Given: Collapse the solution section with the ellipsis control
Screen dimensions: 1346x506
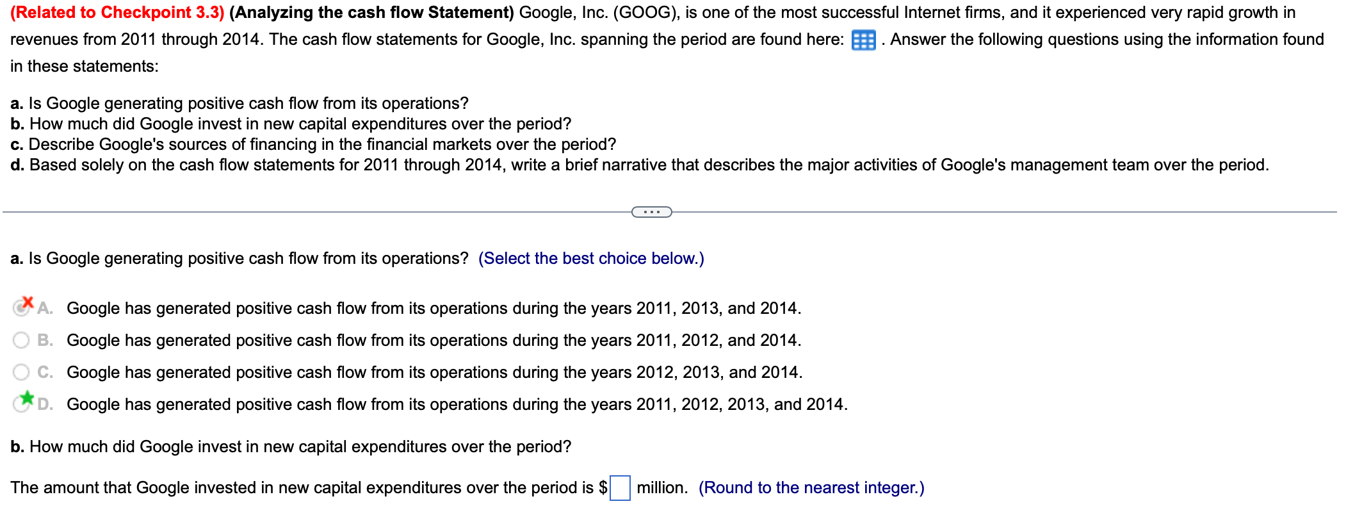Looking at the screenshot, I should click(x=652, y=211).
